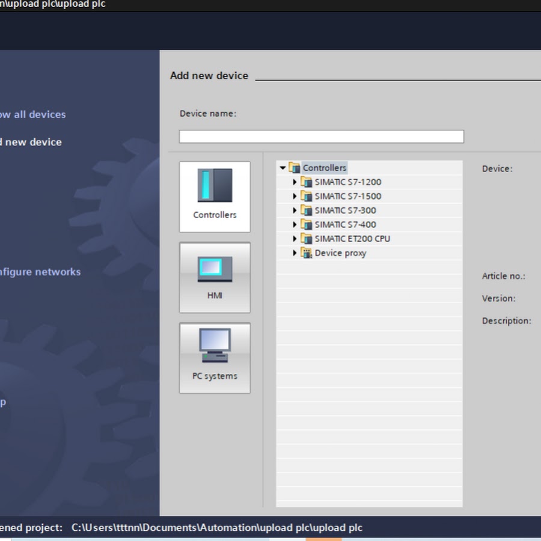Select the Controllers tree label
This screenshot has height=541, width=541.
325,168
